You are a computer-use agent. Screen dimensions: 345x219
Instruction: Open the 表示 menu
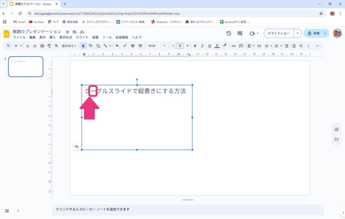pos(42,37)
